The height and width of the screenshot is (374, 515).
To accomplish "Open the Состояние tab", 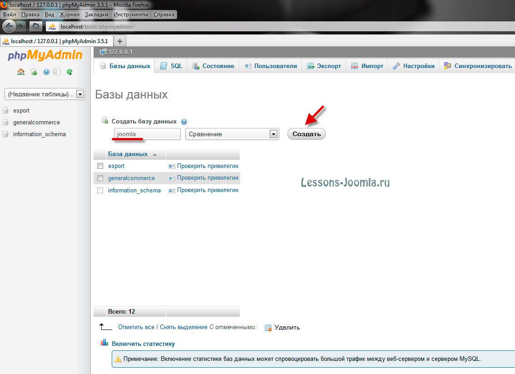I will pos(213,66).
